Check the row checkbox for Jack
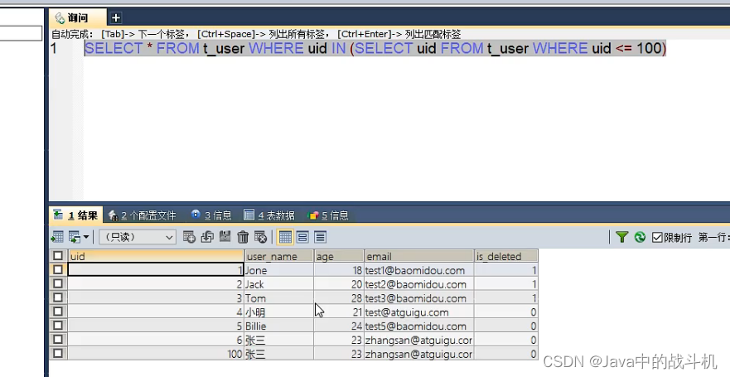The image size is (730, 377). [58, 283]
